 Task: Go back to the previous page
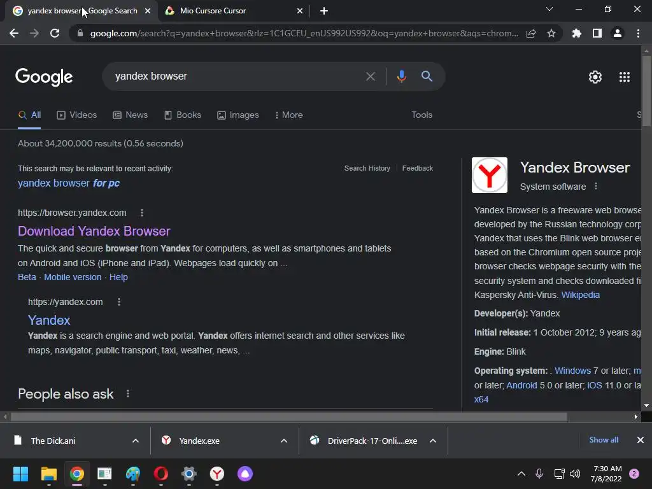click(14, 33)
